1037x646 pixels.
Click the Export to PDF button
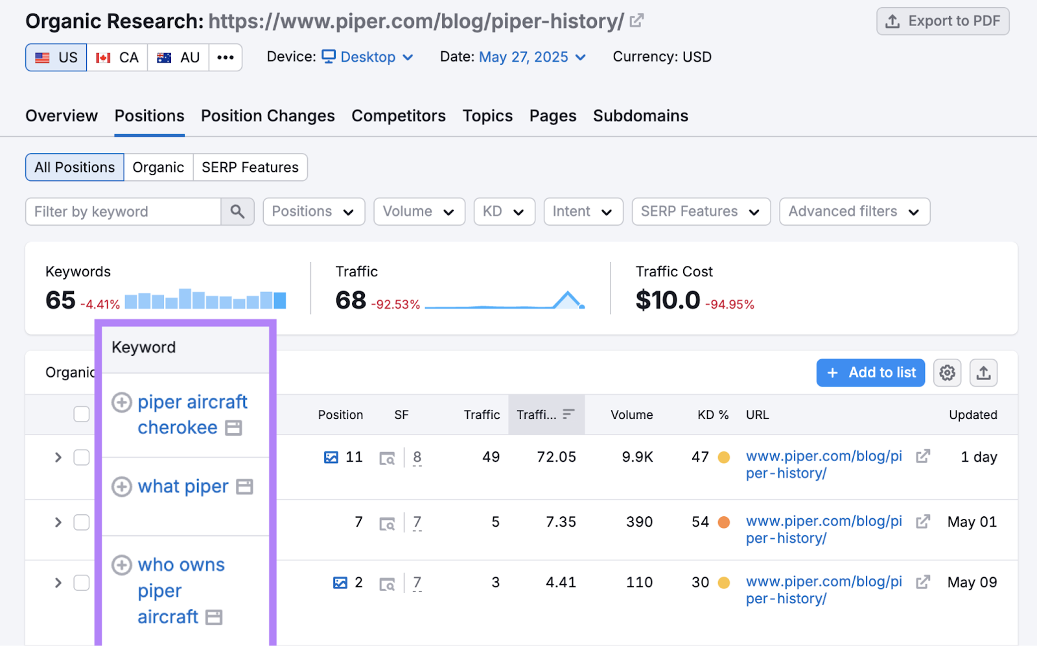tap(942, 21)
